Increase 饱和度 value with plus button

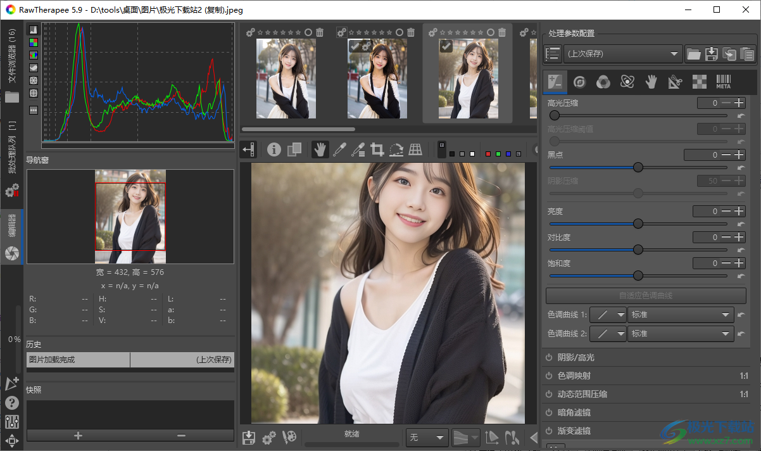(x=739, y=263)
